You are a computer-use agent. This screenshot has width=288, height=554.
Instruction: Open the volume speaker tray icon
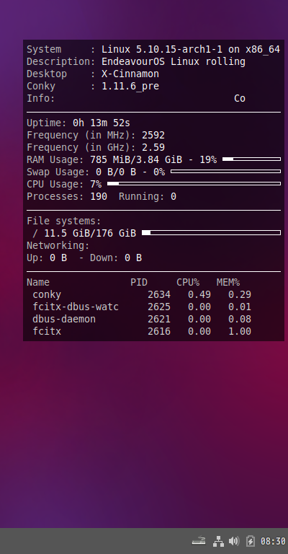[234, 541]
